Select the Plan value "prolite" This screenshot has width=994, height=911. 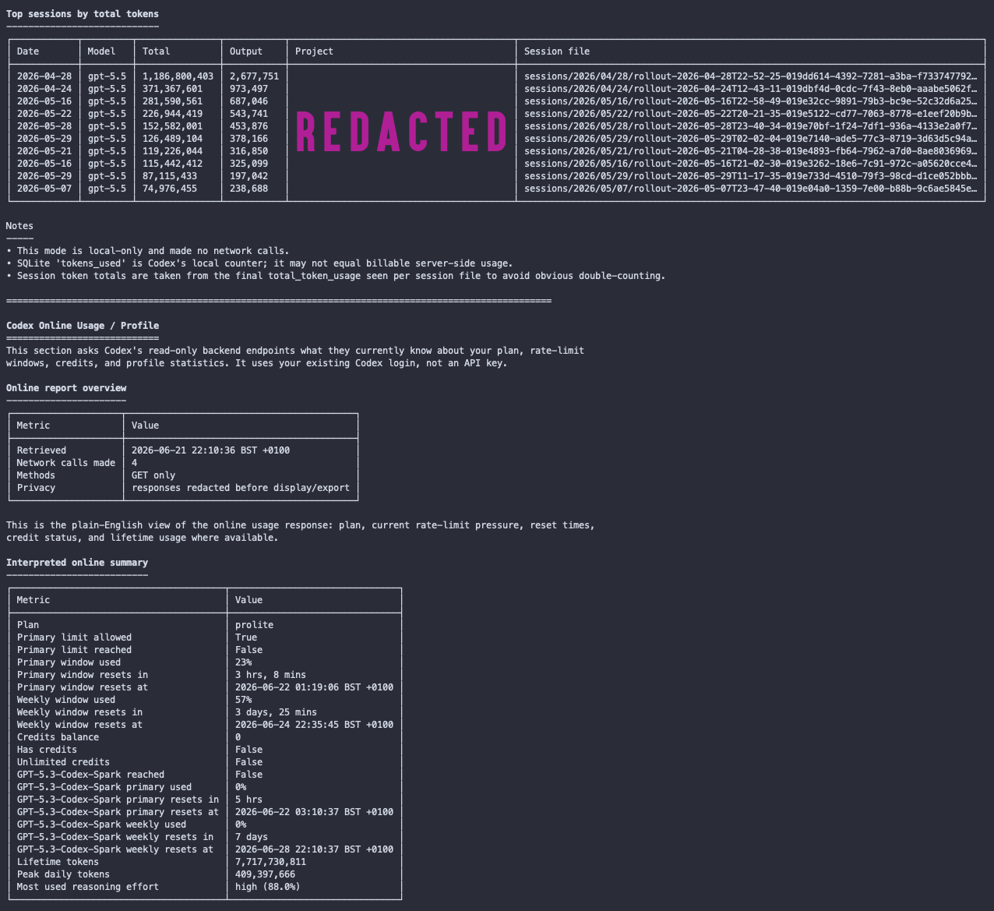click(x=255, y=625)
